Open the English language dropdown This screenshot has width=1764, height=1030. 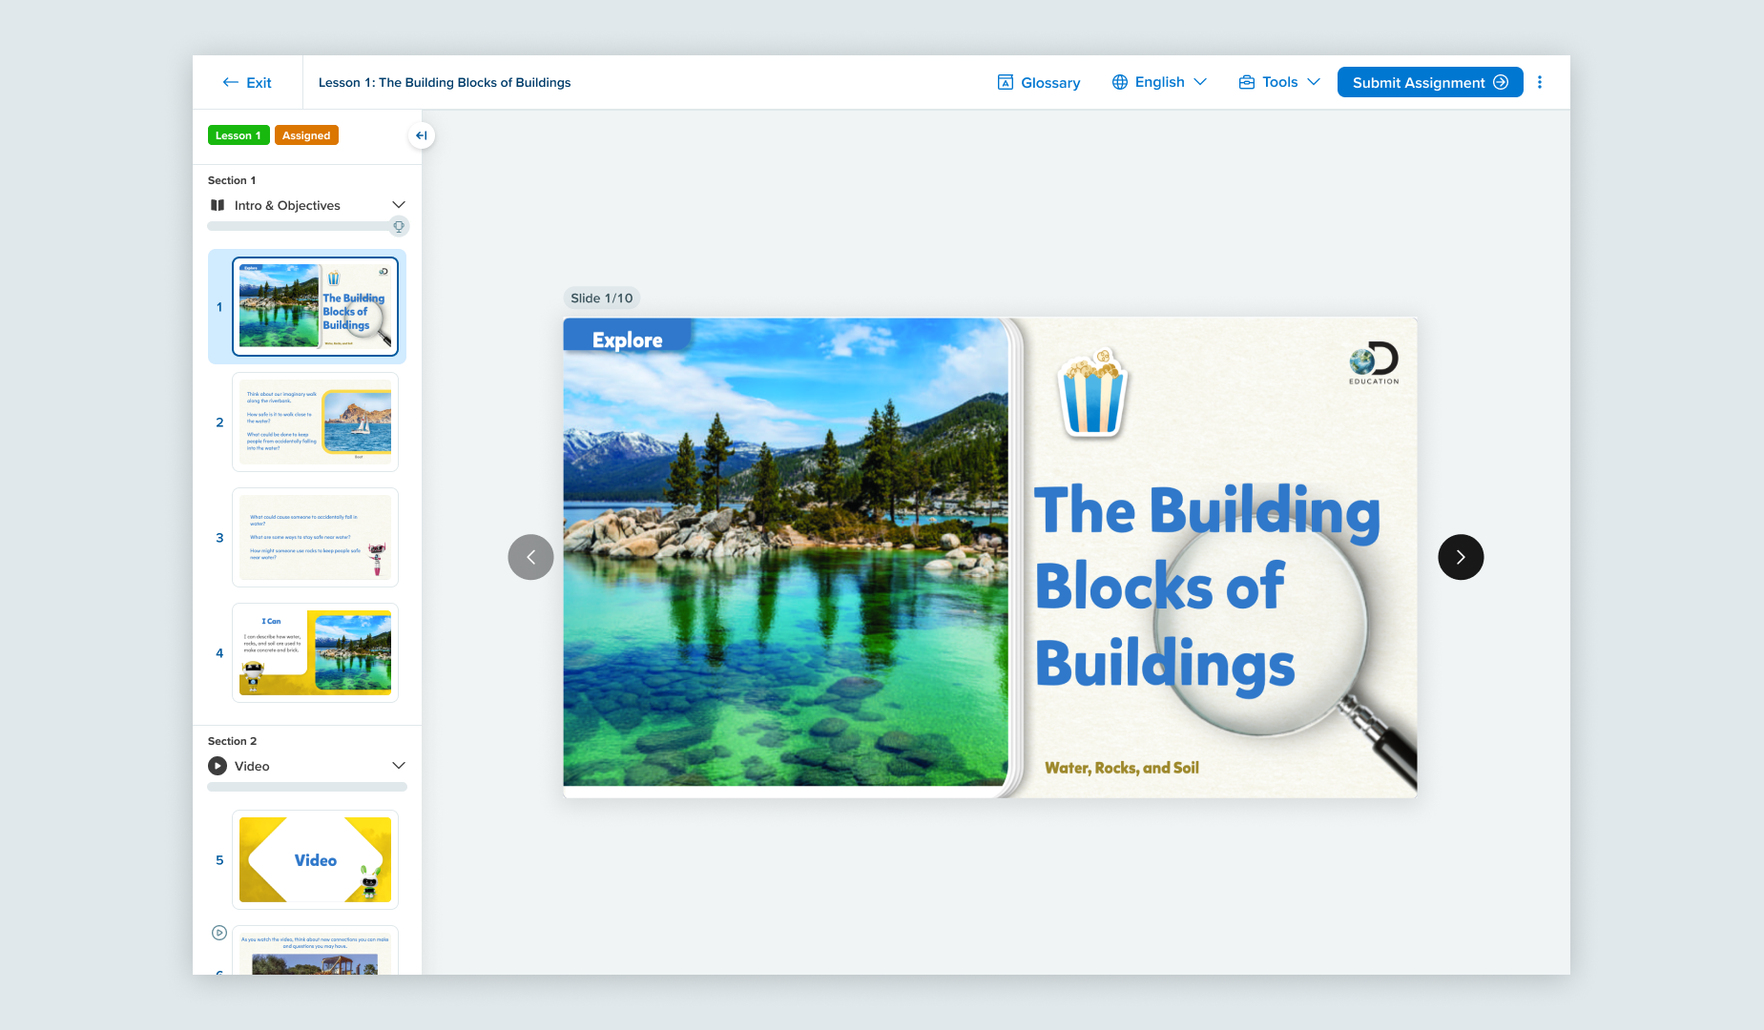click(x=1159, y=82)
